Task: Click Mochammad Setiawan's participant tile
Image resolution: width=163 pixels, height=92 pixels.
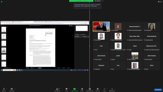Action: [x=135, y=65]
